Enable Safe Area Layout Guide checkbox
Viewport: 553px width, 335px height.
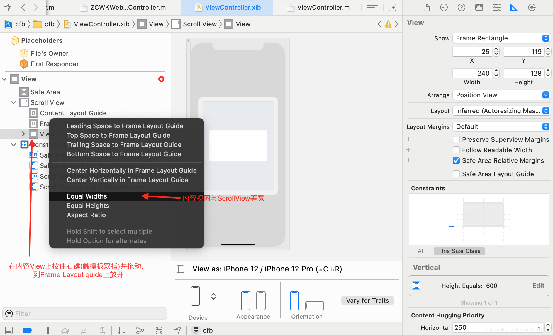coord(456,174)
